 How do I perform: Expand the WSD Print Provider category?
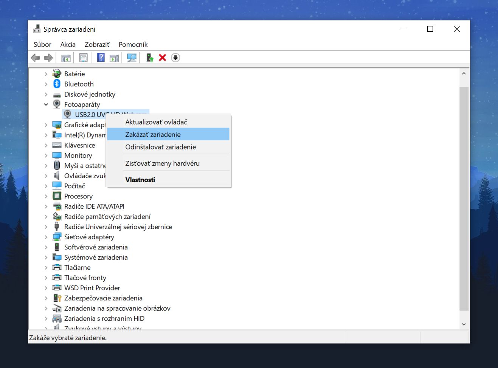46,288
